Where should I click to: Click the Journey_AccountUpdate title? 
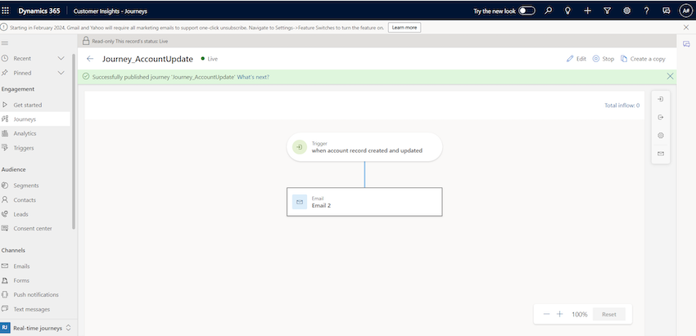147,59
